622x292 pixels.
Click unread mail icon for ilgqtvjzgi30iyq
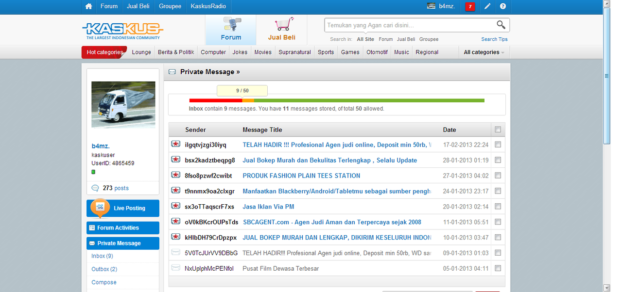point(176,144)
